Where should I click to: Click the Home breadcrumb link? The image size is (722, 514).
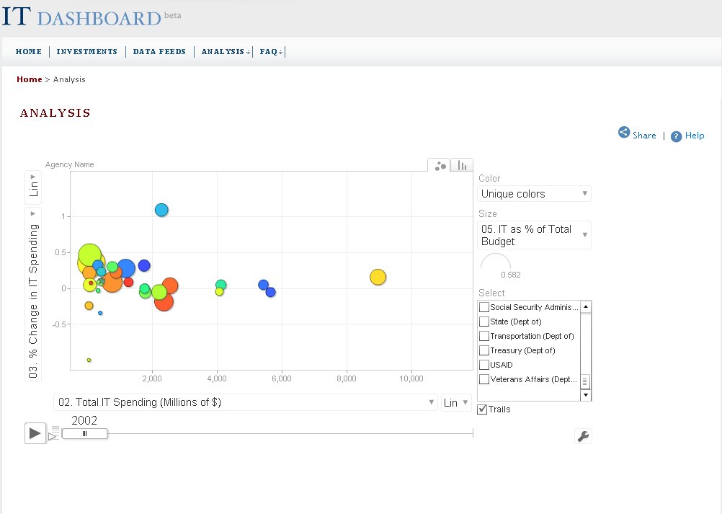(30, 79)
